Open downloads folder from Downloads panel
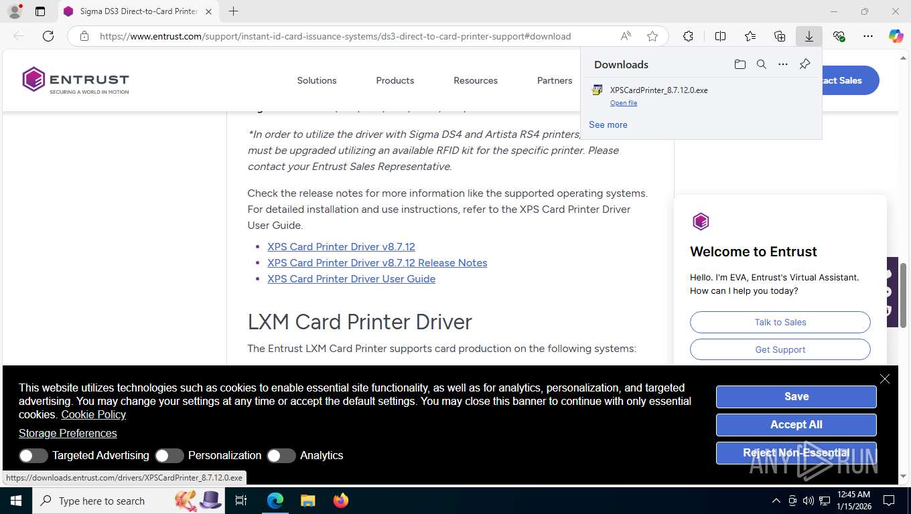Screen dimensions: 911x514 point(740,64)
